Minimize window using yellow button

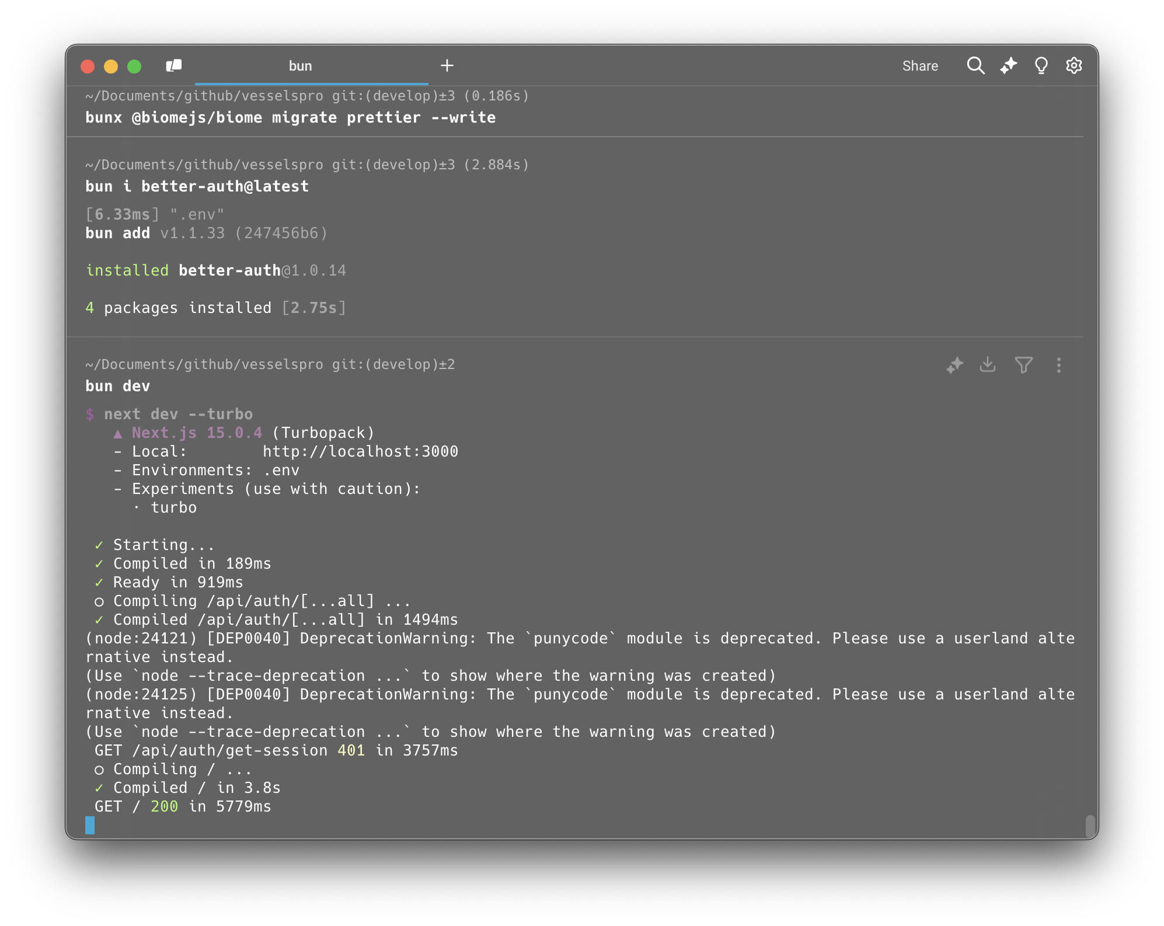pos(111,66)
